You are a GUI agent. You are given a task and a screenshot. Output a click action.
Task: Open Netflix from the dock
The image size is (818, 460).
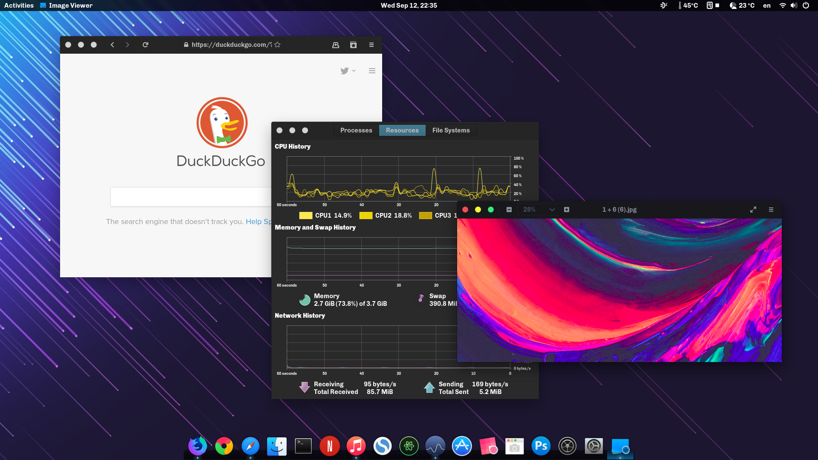[x=330, y=446]
